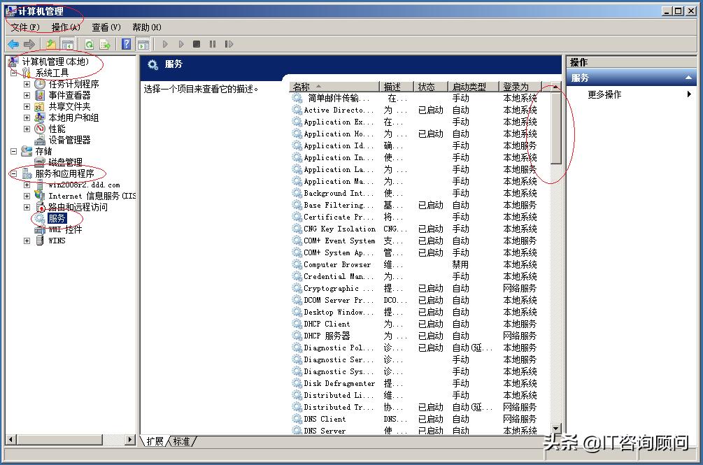Viewport: 703px width, 465px height.
Task: Click the Refresh icon on the toolbar
Action: pyautogui.click(x=89, y=43)
